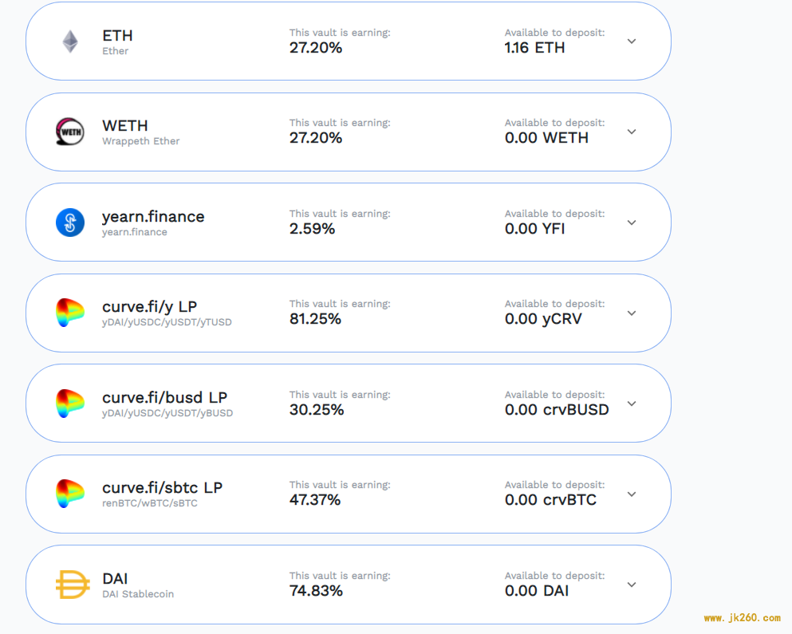Click the curve.fi/sbtc LP rainbow logo
792x634 pixels.
coord(69,494)
